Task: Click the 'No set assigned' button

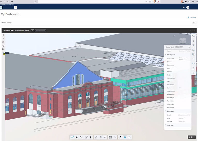Action: pos(40,31)
